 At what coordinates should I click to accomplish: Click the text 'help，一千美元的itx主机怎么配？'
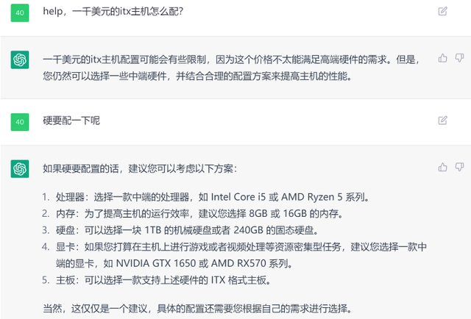point(113,12)
